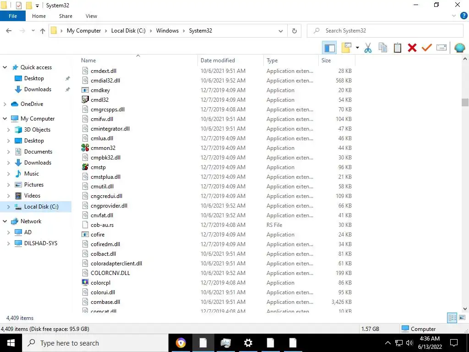This screenshot has height=352, width=469.
Task: Click the vertical scrollbar thumb
Action: [465, 102]
